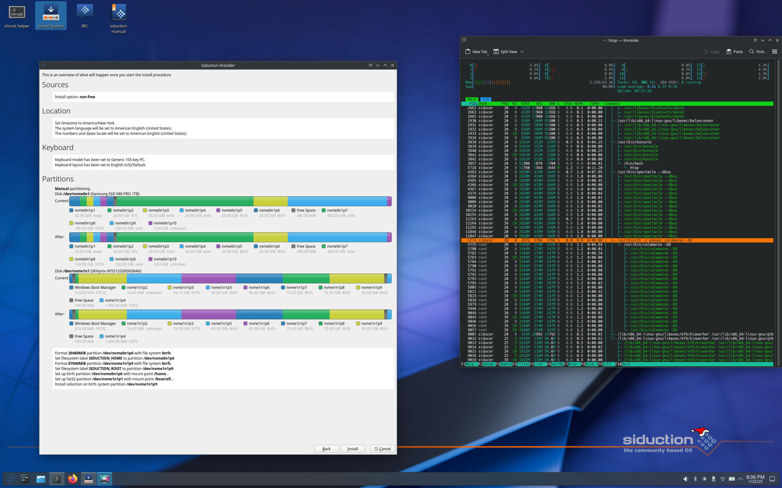Open the volume control tray icon
Viewport: 782px width, 488px height.
point(686,479)
